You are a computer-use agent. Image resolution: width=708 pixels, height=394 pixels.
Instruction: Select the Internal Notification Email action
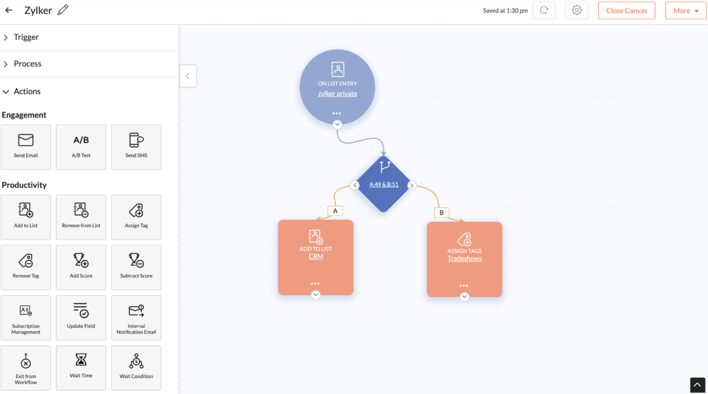click(136, 317)
